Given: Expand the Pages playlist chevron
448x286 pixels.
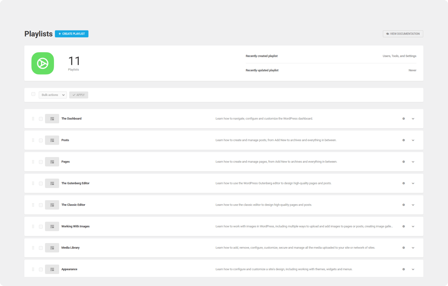Looking at the screenshot, I should pyautogui.click(x=413, y=162).
